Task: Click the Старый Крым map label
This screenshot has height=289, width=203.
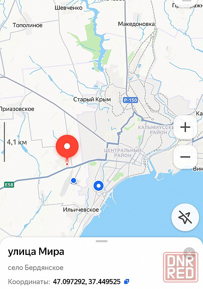Action: click(92, 100)
